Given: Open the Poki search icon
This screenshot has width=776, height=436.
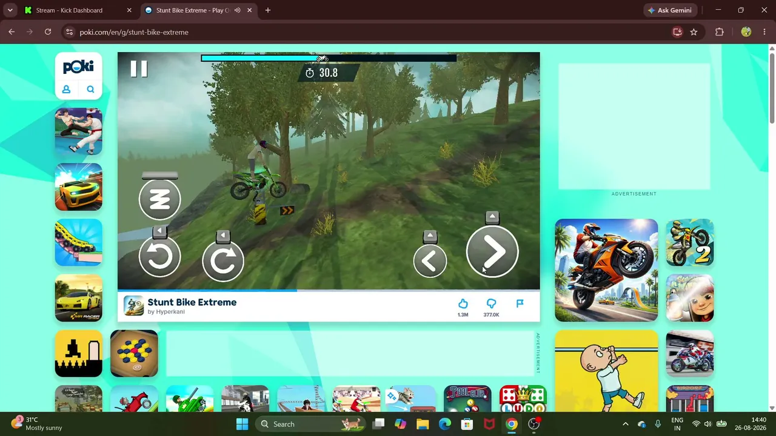Looking at the screenshot, I should 90,90.
